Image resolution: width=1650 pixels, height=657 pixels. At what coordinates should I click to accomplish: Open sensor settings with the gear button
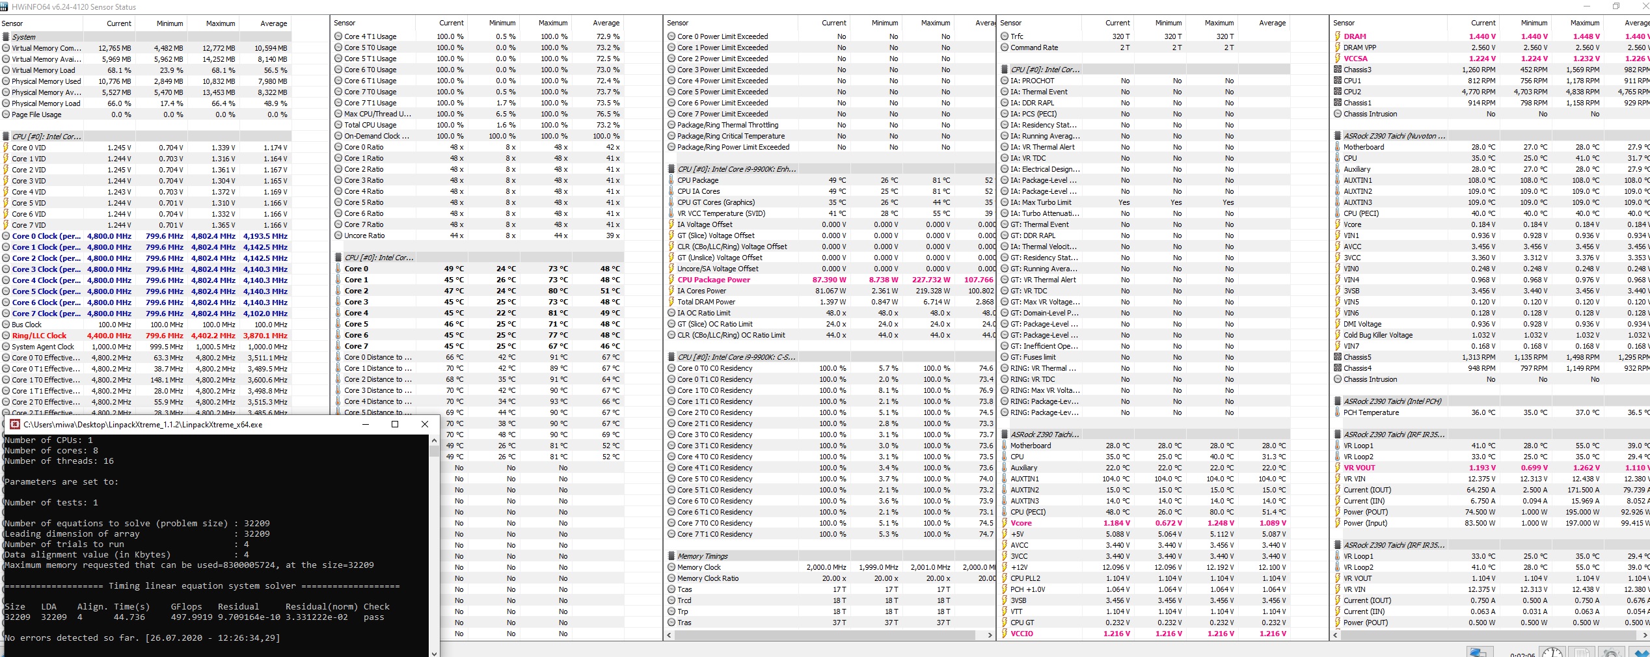tap(1612, 652)
